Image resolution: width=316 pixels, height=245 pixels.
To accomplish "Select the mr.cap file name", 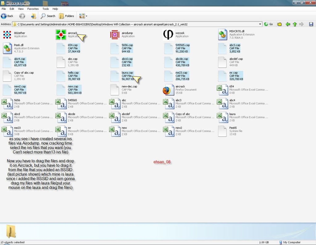I will 233,73.
